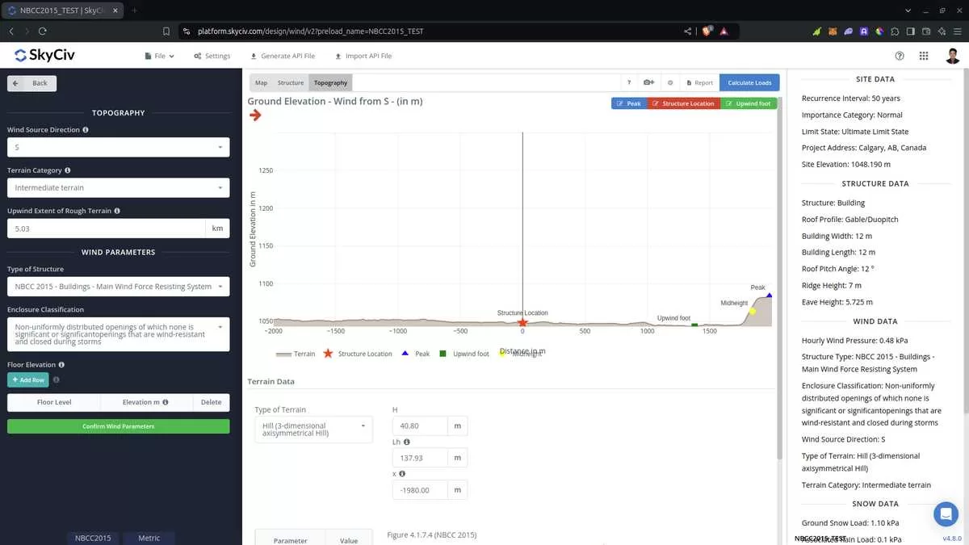
Task: Click the Upwind Extent of Rough Terrain field
Action: point(106,228)
